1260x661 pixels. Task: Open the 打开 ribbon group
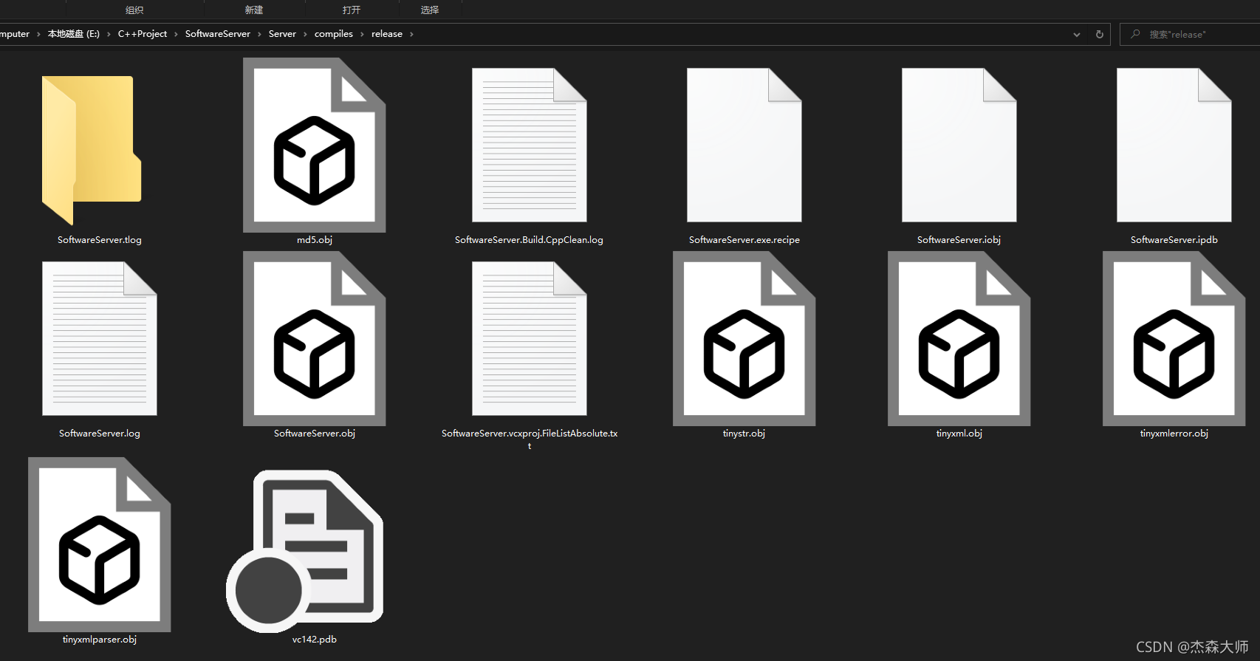pyautogui.click(x=352, y=10)
